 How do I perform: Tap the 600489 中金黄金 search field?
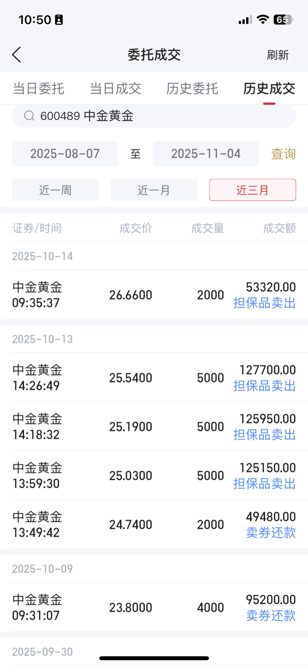click(x=154, y=116)
